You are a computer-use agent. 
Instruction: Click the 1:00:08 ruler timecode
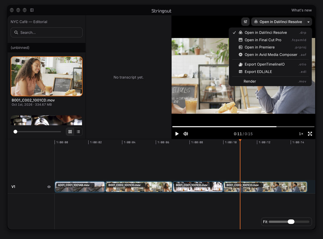[x=197, y=142]
